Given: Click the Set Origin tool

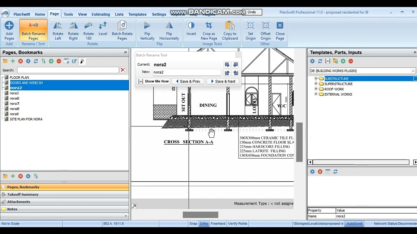Looking at the screenshot, I should [x=251, y=31].
